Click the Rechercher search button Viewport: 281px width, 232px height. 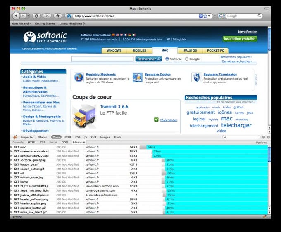coord(149,59)
